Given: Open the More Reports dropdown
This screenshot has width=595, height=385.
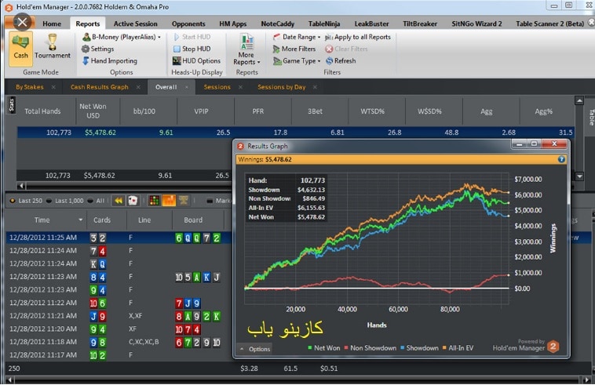Looking at the screenshot, I should [246, 49].
